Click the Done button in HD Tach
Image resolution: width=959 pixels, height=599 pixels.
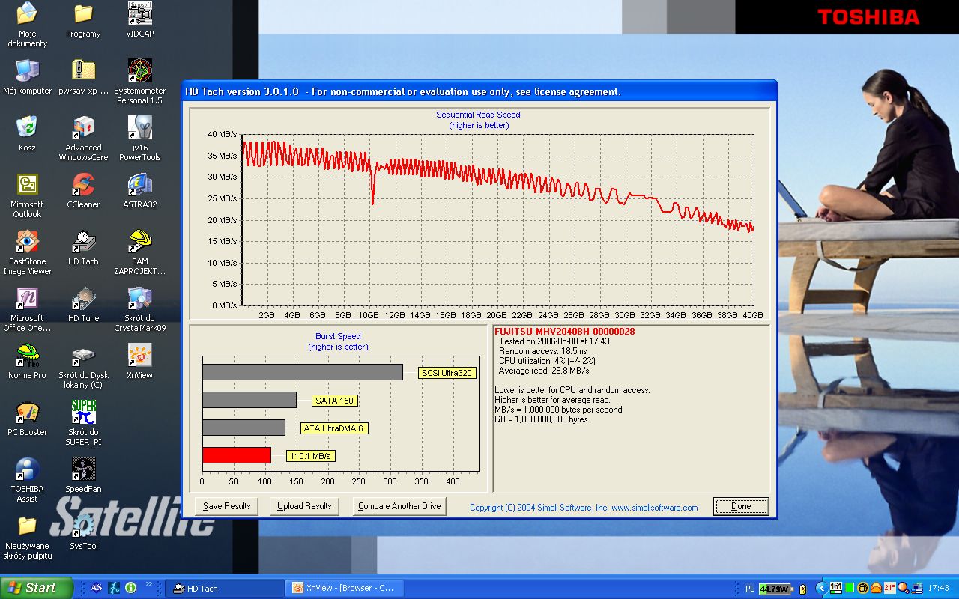741,506
